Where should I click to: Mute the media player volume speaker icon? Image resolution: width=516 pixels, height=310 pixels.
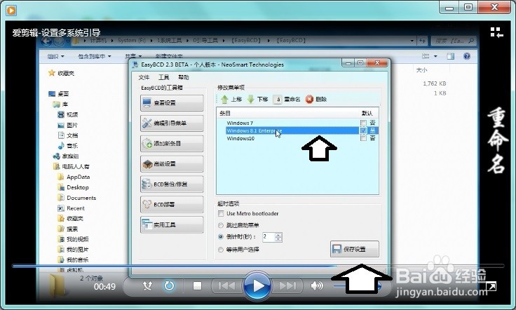coord(317,286)
